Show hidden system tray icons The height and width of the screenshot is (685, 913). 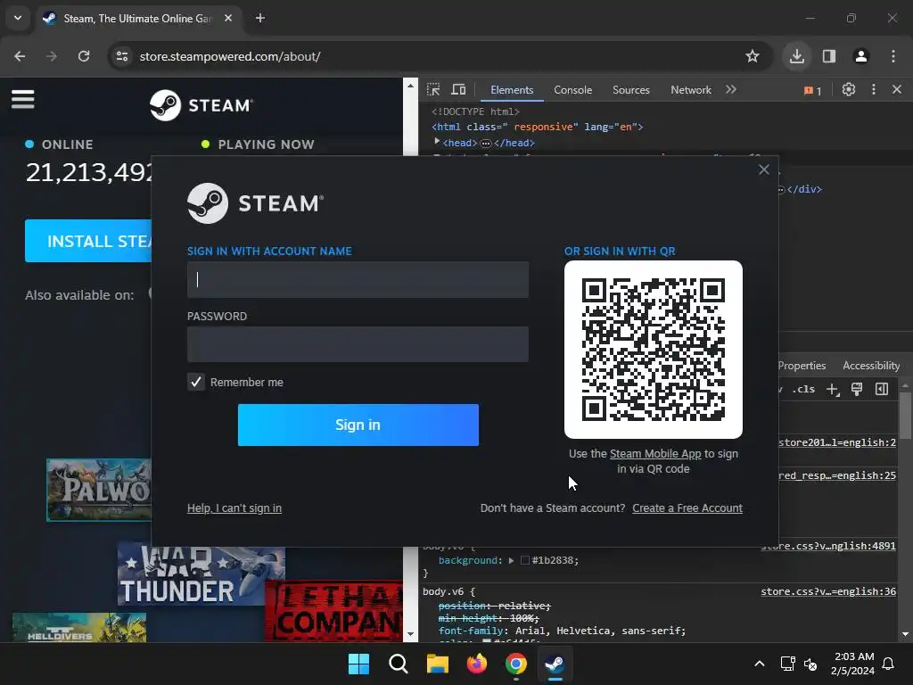[x=760, y=664]
